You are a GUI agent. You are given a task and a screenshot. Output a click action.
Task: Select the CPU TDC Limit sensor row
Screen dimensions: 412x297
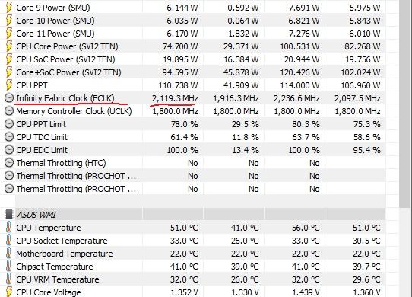coord(193,137)
